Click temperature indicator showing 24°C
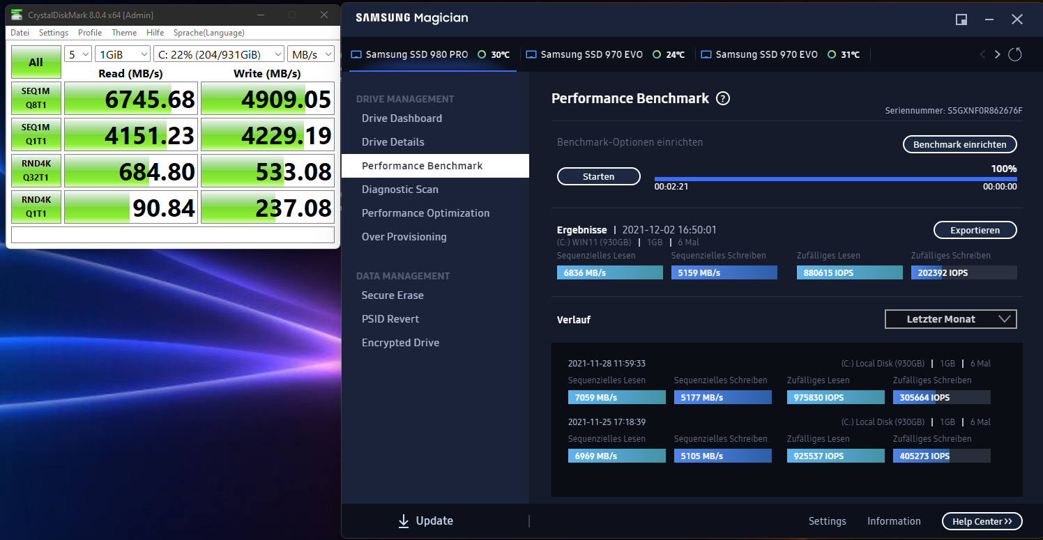The width and height of the screenshot is (1043, 540). click(x=669, y=54)
